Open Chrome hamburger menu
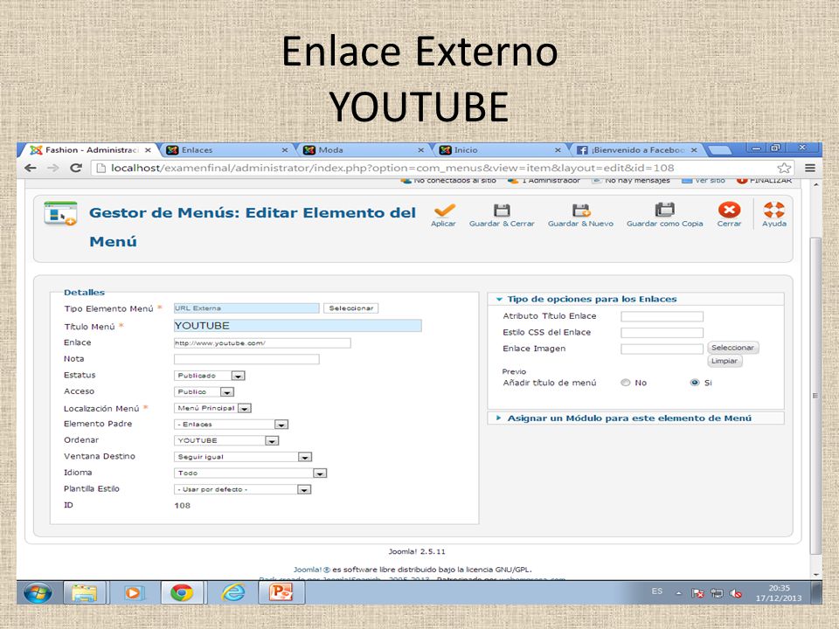Screen dimensions: 839x629 click(810, 168)
